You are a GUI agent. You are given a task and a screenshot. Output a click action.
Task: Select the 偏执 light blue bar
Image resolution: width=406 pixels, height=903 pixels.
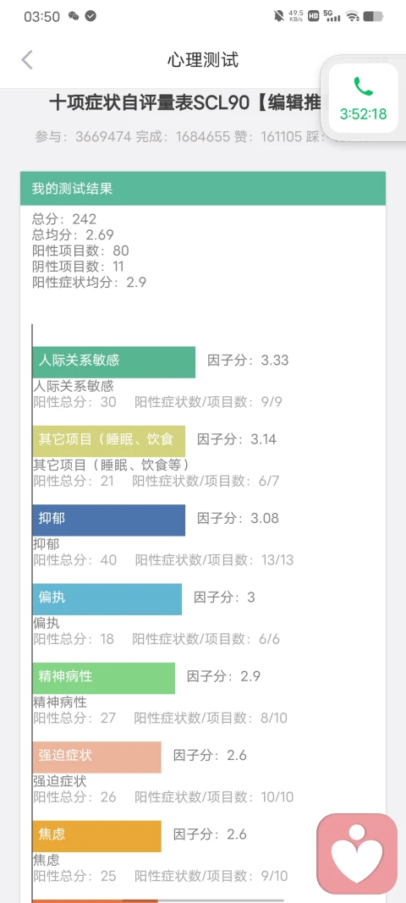coord(107,599)
